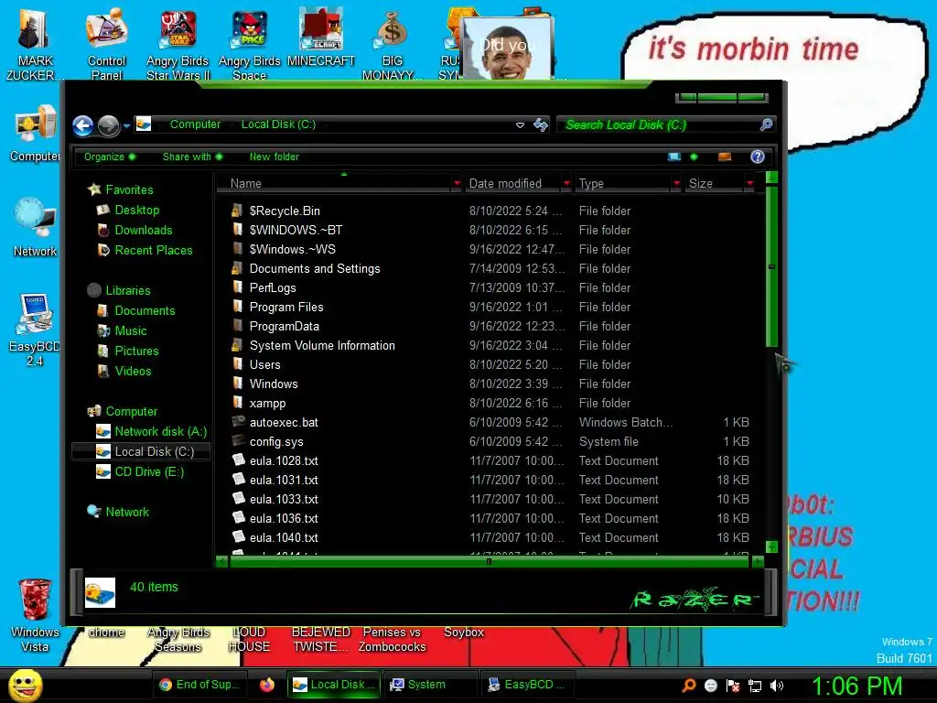937x703 pixels.
Task: Select the EasyBCD 2.4 desktop icon
Action: pyautogui.click(x=35, y=330)
